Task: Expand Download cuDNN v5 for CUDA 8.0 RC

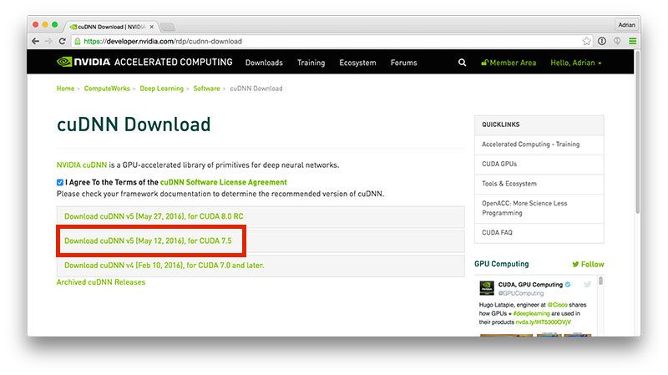Action: [x=261, y=216]
